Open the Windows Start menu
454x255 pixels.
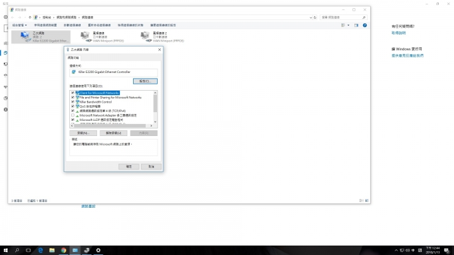[x=6, y=250]
